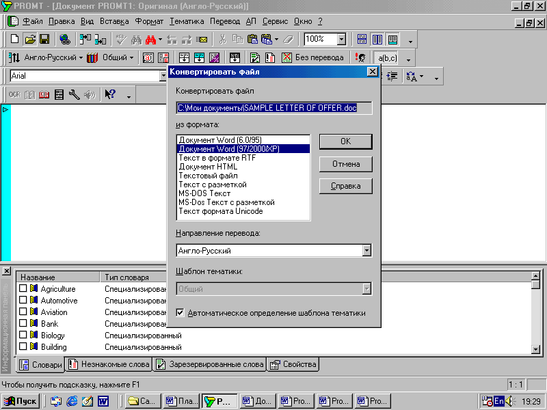Click the translation direction arrows icon
This screenshot has width=547, height=410.
14,57
